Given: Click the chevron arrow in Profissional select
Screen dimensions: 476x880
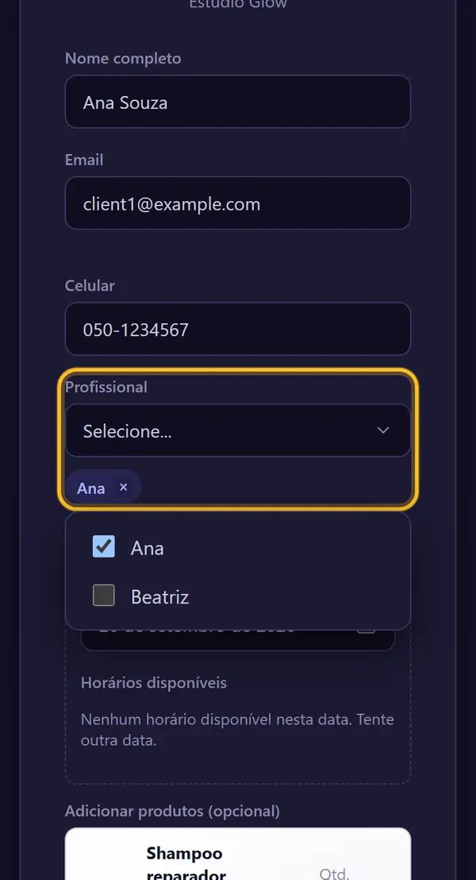Looking at the screenshot, I should (x=383, y=430).
